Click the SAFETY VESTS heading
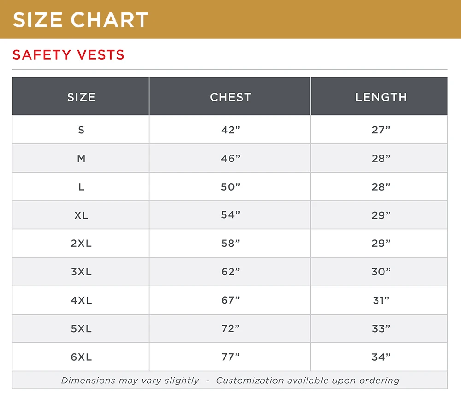The height and width of the screenshot is (393, 461). tap(69, 55)
